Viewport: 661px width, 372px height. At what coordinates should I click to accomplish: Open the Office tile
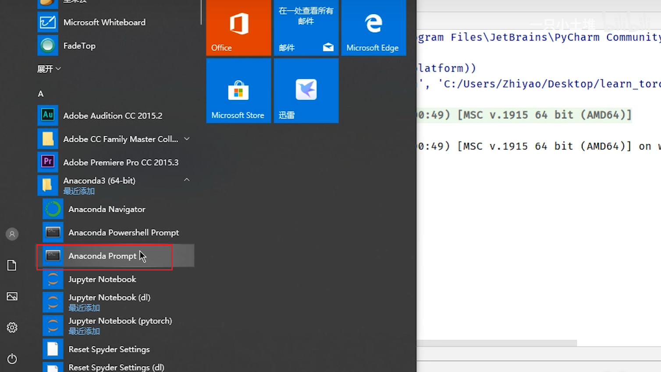(238, 27)
